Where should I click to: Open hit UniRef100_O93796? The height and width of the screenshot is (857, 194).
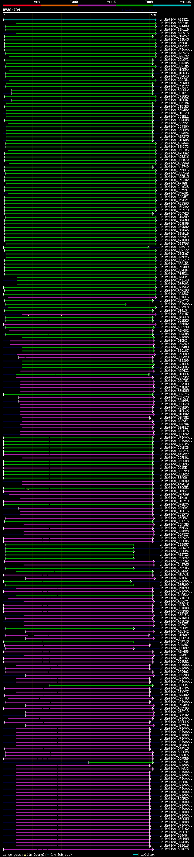[x=174, y=244]
